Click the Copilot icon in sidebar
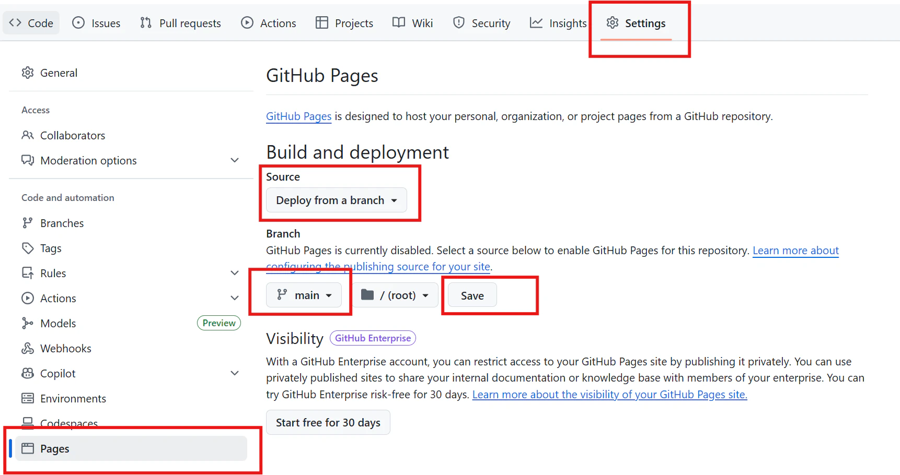This screenshot has height=475, width=900. click(28, 374)
